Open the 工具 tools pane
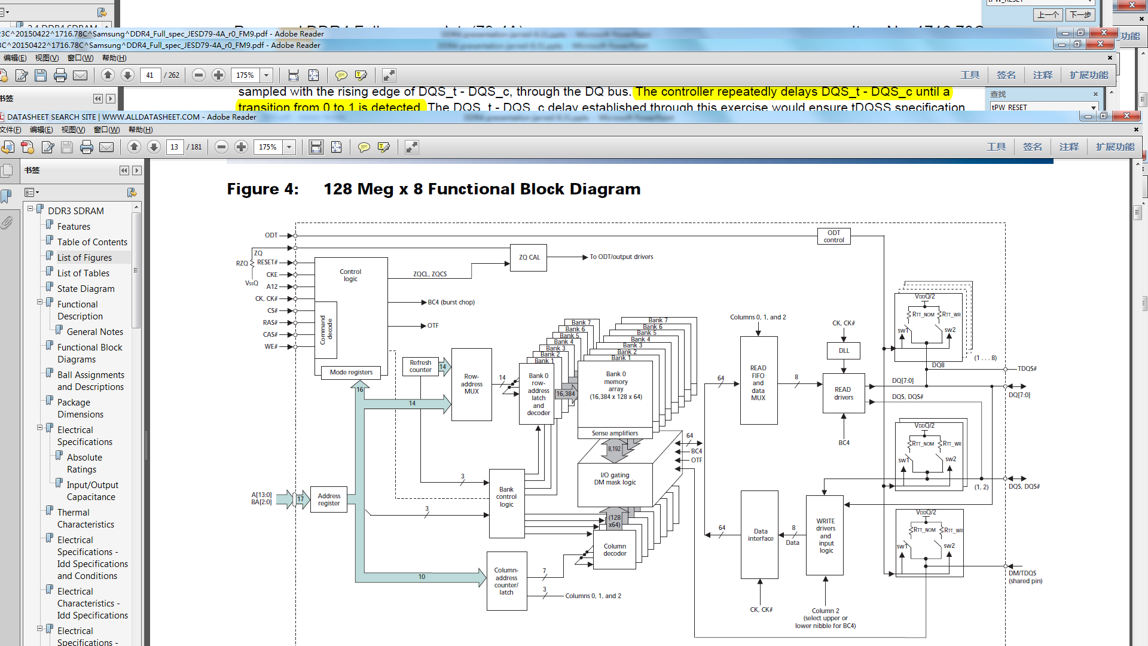This screenshot has height=646, width=1148. pyautogui.click(x=996, y=147)
